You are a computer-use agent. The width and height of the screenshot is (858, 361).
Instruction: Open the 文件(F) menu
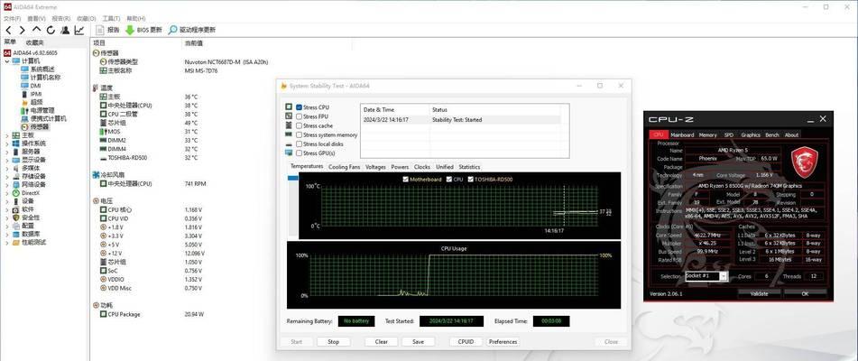13,19
